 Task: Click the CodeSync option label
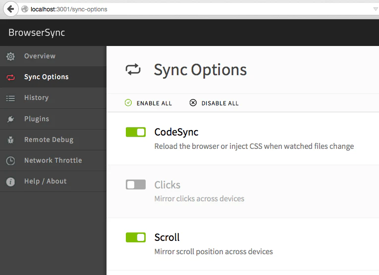pyautogui.click(x=176, y=132)
